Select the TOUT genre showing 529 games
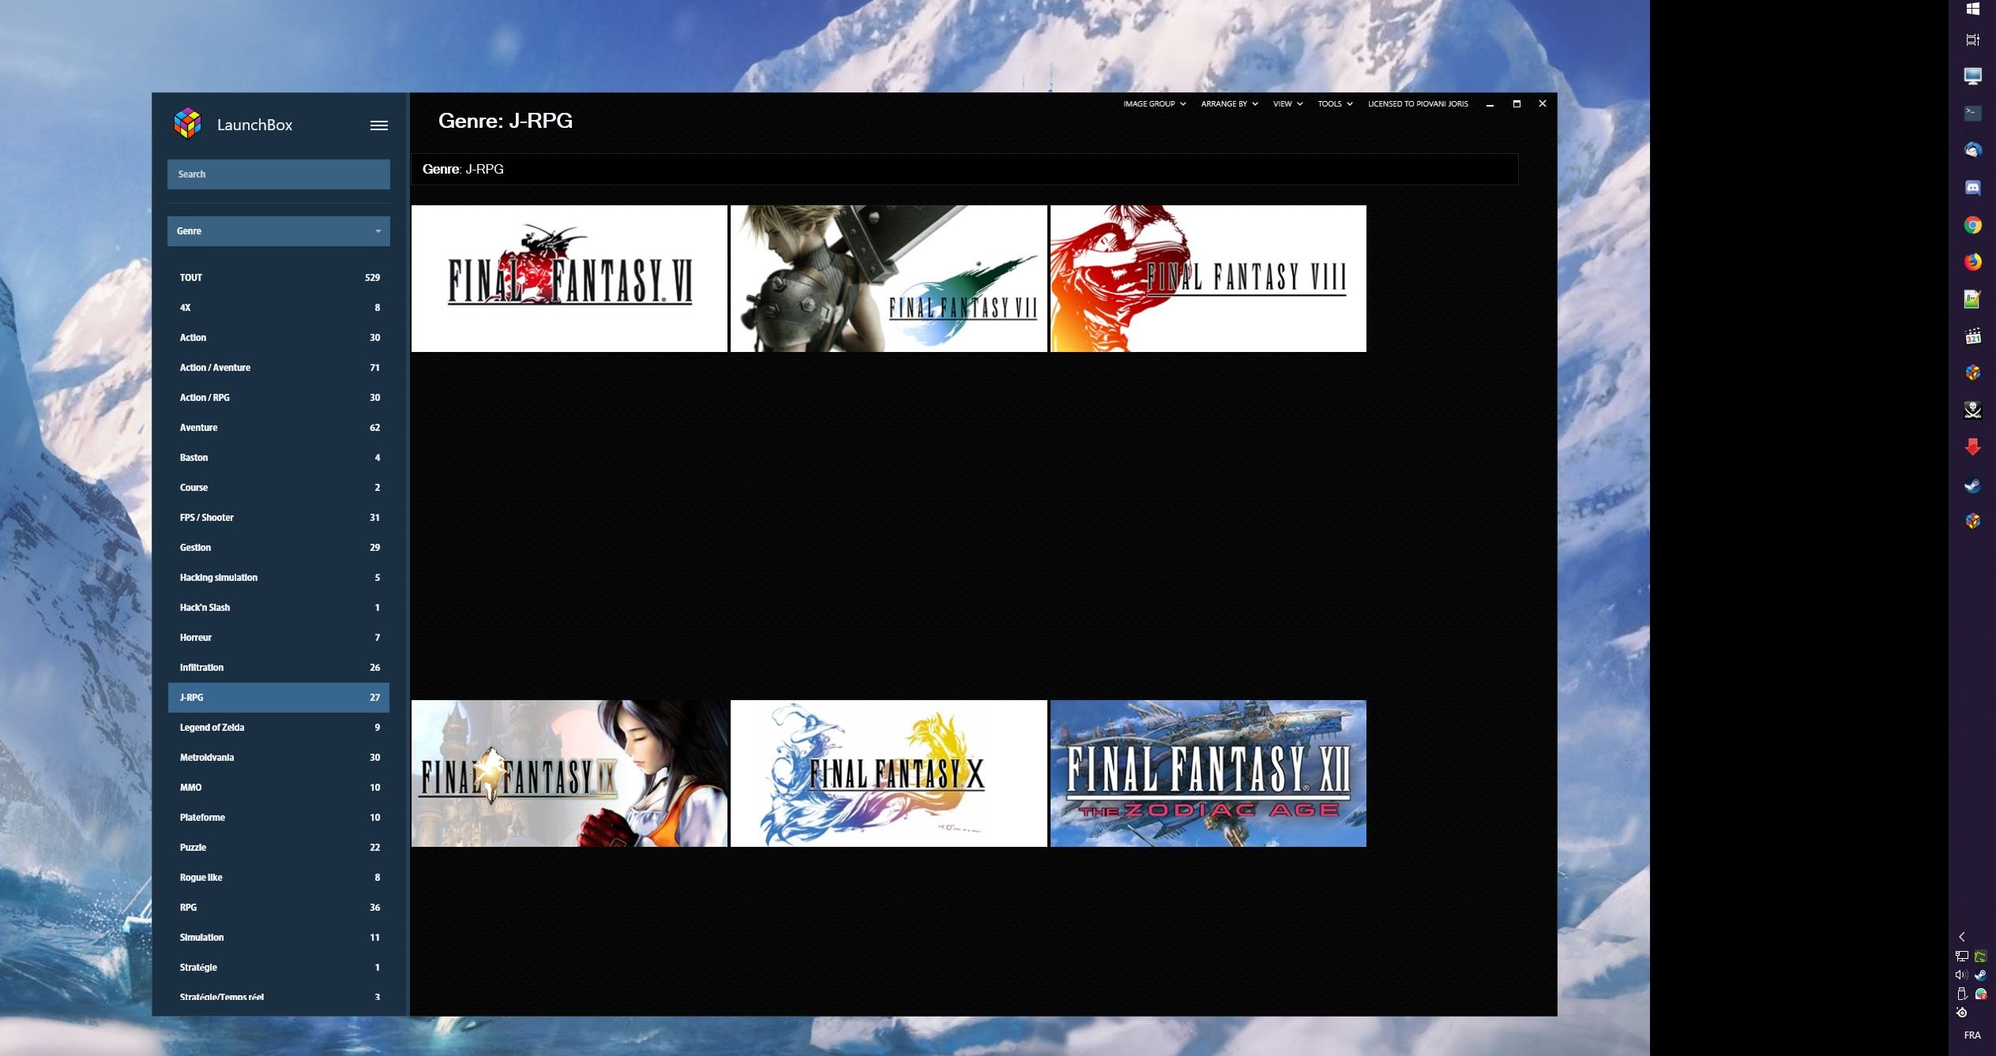 pyautogui.click(x=278, y=278)
